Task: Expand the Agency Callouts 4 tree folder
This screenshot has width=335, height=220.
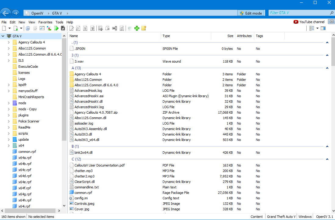Action: [9, 42]
